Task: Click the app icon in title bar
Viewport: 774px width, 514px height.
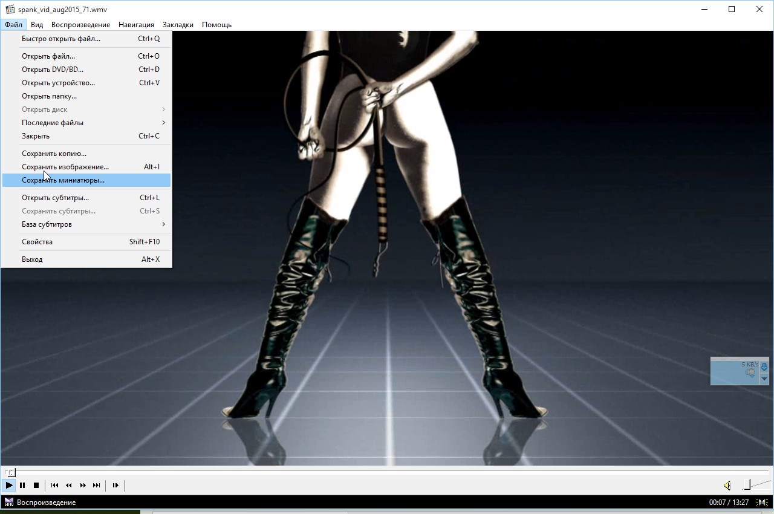Action: tap(10, 9)
